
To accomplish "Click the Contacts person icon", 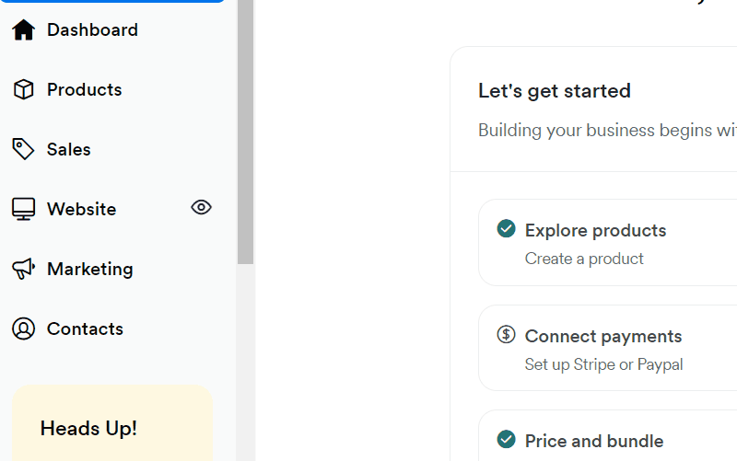I will [x=23, y=328].
